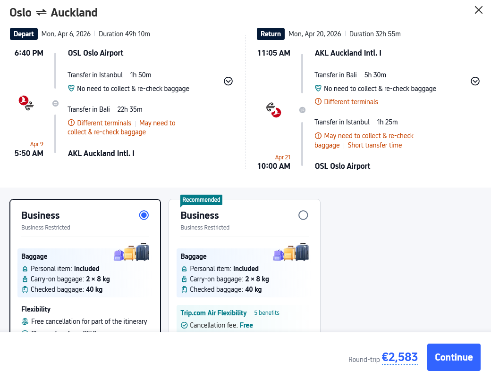The height and width of the screenshot is (378, 491).
Task: Click the warning icon next to Different terminals
Action: [x=71, y=123]
